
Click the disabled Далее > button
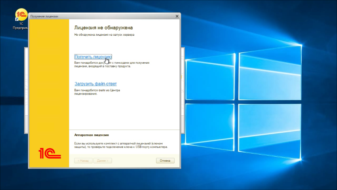coord(102,161)
